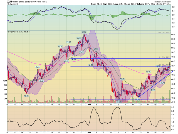Viewport: 178px width, 134px height.
Task: Click the candlestick icon beside XLU (30 min)
Action: click(x=8, y=32)
